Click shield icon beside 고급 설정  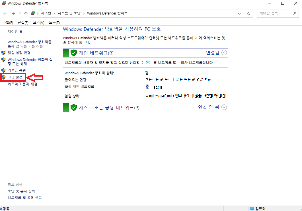pyautogui.click(x=3, y=77)
